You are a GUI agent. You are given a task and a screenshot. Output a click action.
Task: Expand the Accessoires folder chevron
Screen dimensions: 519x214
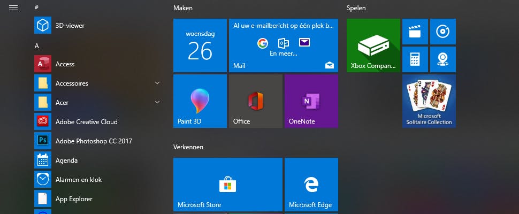(x=157, y=83)
